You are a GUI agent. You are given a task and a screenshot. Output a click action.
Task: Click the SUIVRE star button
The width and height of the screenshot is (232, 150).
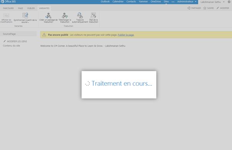(209, 8)
